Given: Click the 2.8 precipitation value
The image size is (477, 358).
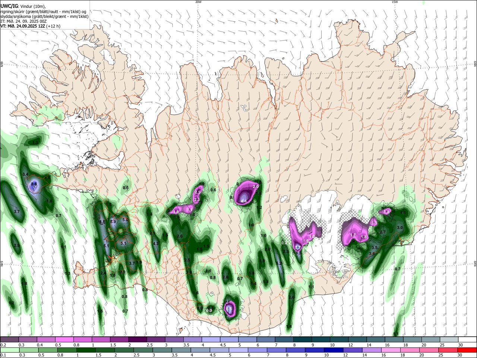Looking at the screenshot, I should tap(225, 277).
